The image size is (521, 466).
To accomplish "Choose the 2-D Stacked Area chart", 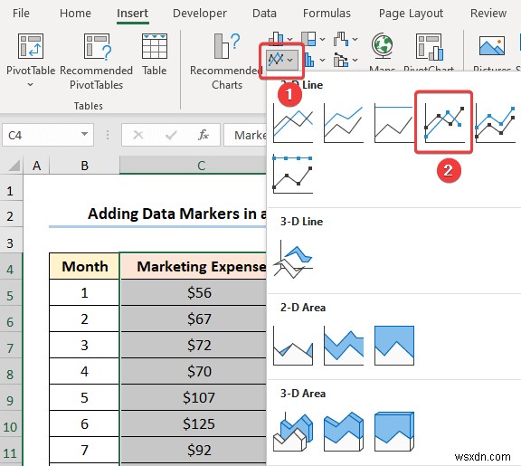I will [344, 346].
